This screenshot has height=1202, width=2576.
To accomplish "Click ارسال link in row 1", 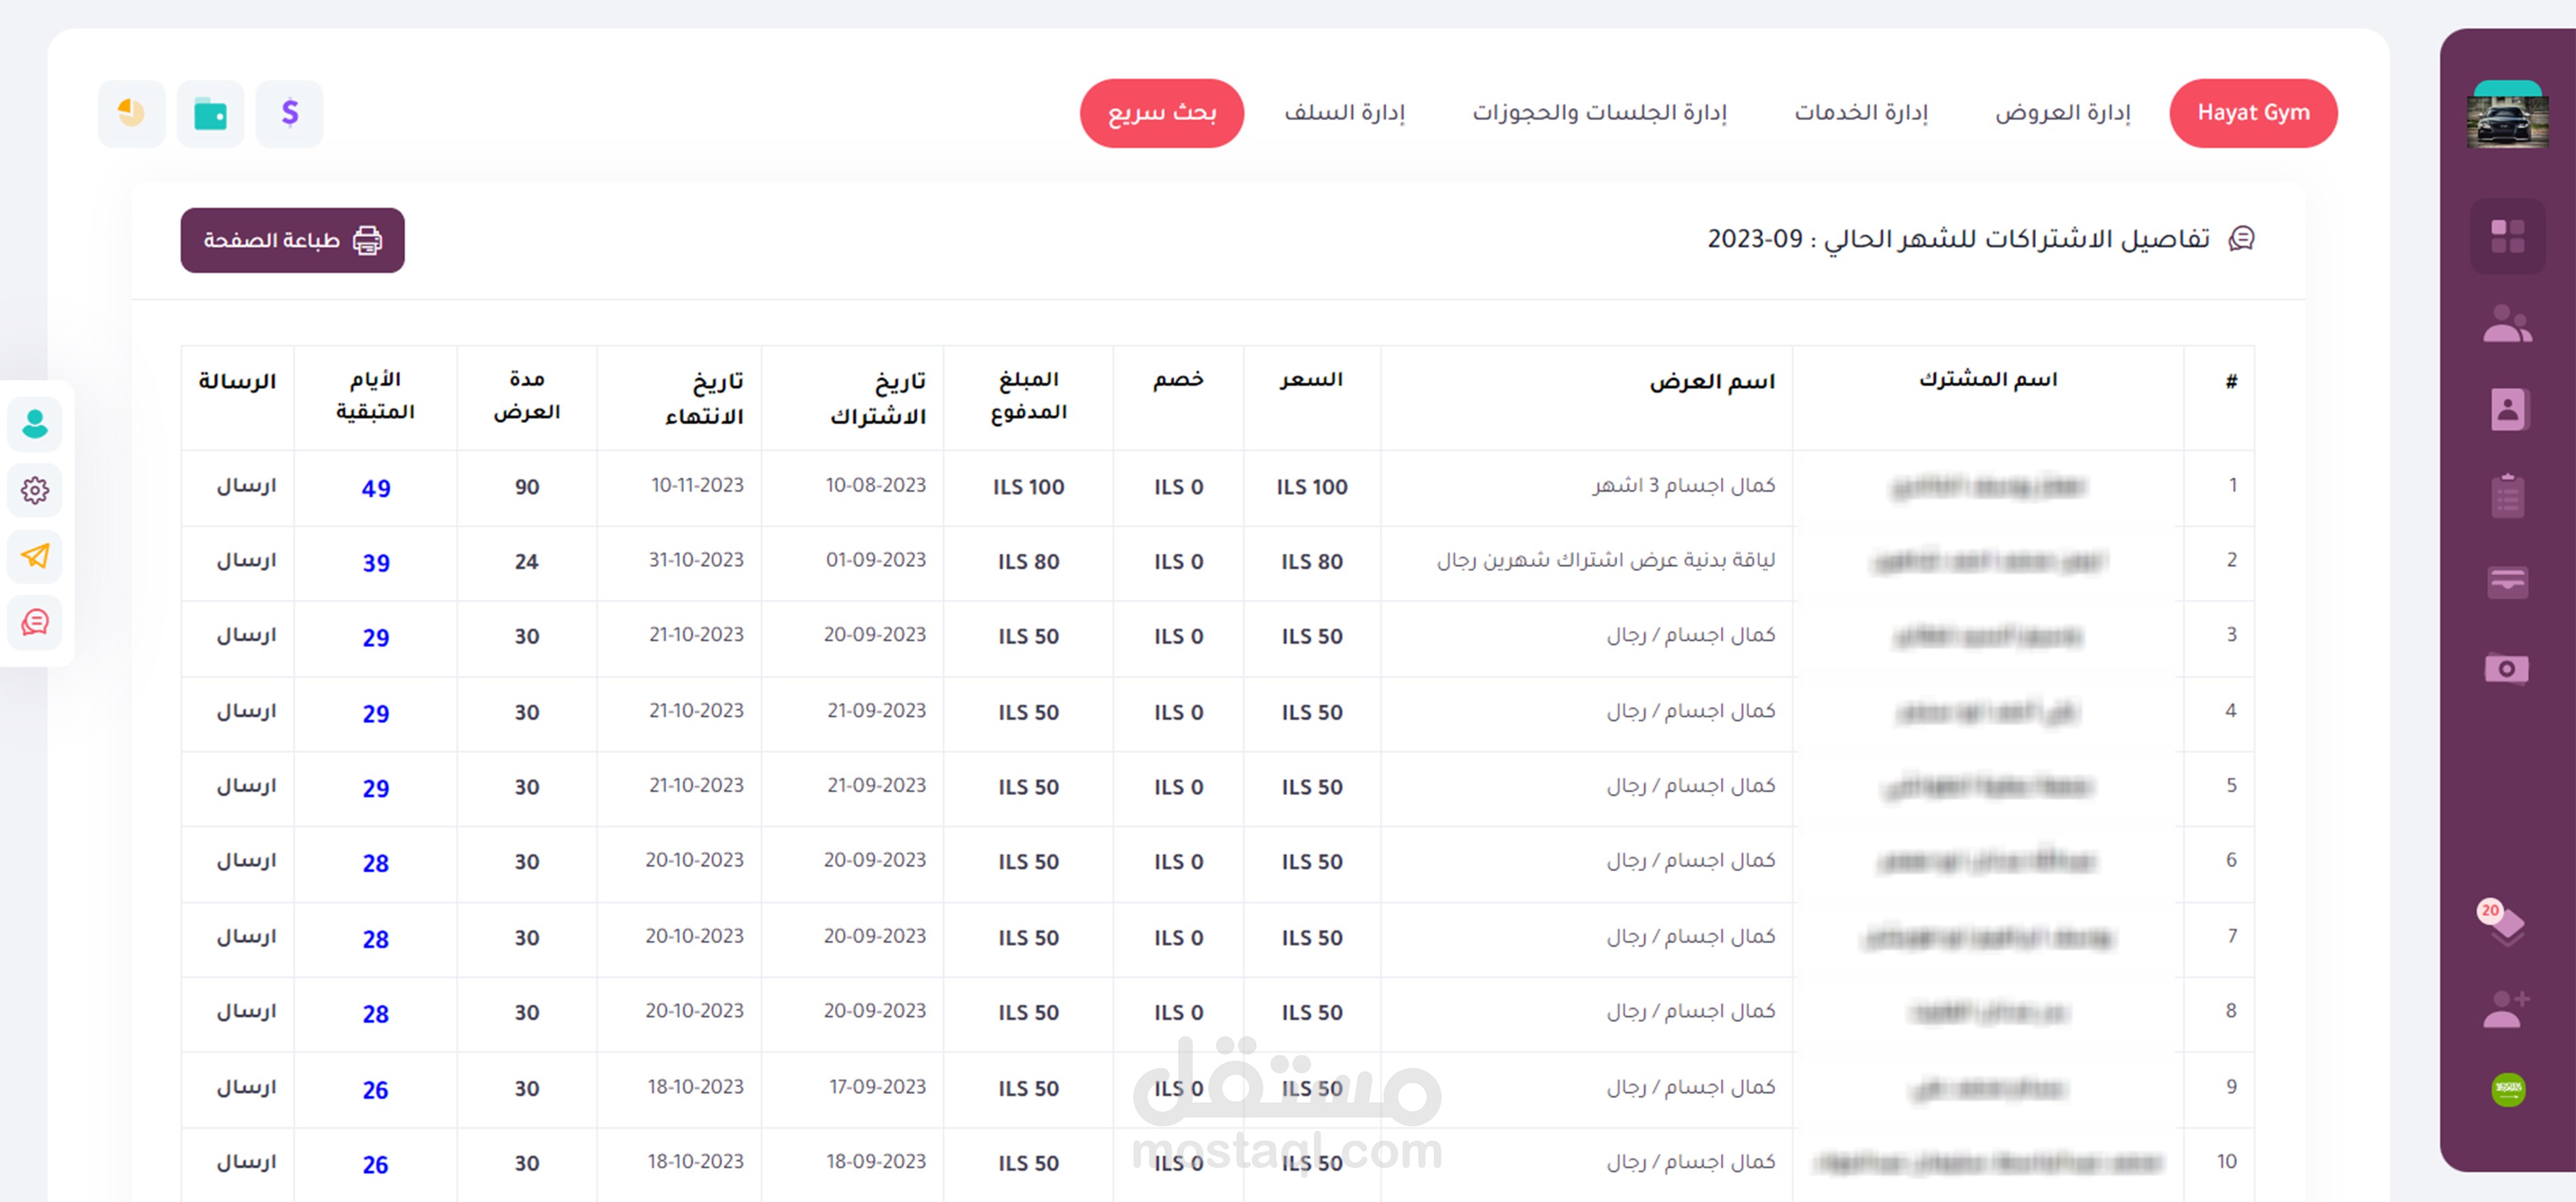I will pyautogui.click(x=246, y=486).
